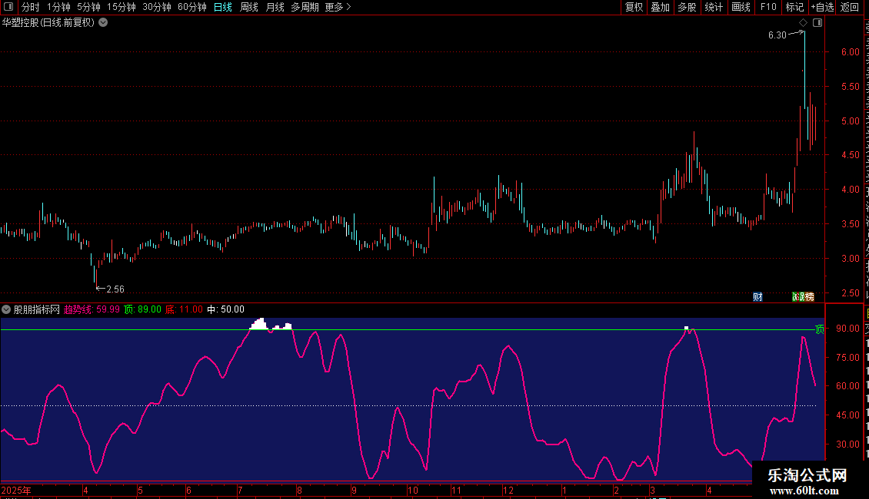Click the 底: 11.00 indicator label
869x499 pixels.
click(x=184, y=309)
